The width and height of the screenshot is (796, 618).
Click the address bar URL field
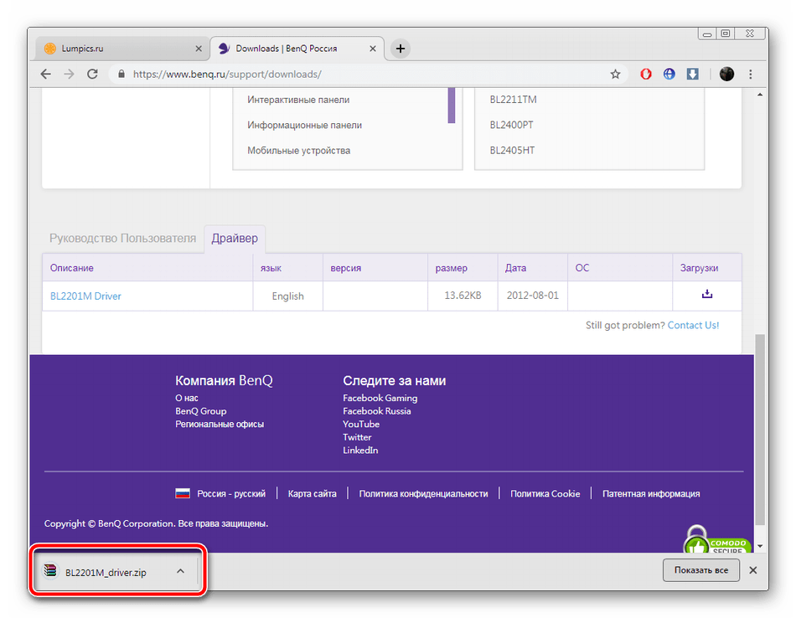[360, 74]
